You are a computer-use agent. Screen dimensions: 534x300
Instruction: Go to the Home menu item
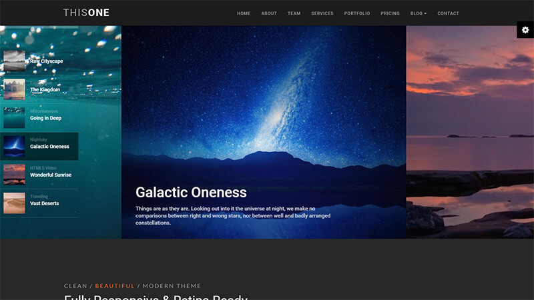pos(244,13)
